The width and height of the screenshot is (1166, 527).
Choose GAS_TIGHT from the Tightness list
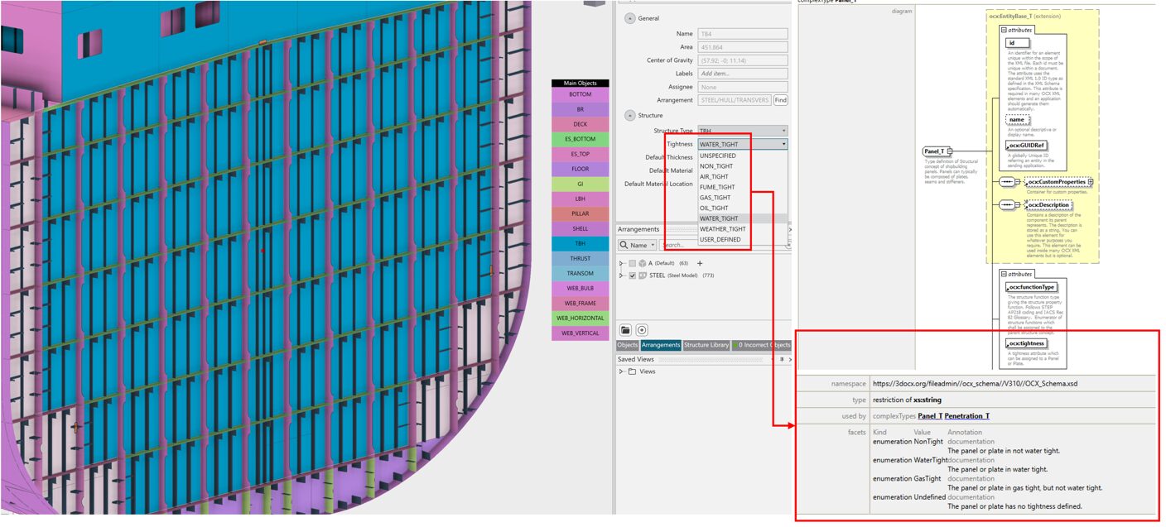point(715,198)
